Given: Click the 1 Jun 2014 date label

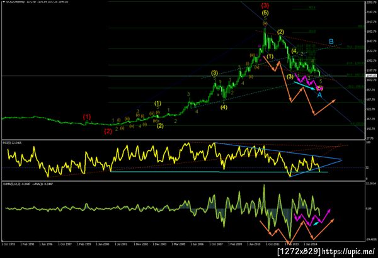Looking at the screenshot, I should pos(310,244).
